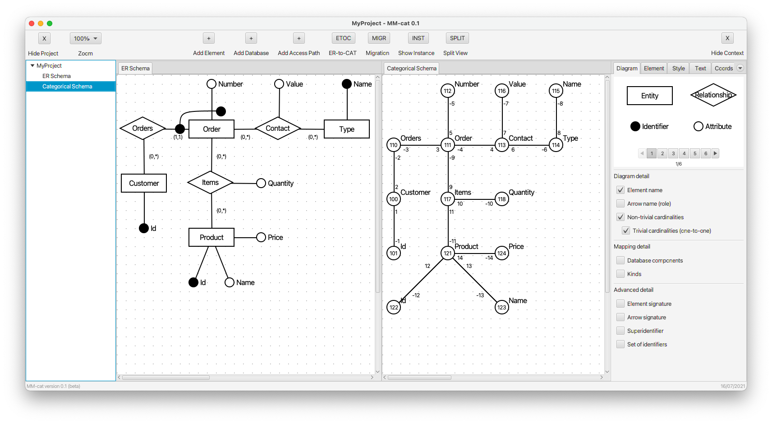This screenshot has height=424, width=772.
Task: Select node 113 Contact in Categorical Schema
Action: [x=502, y=145]
